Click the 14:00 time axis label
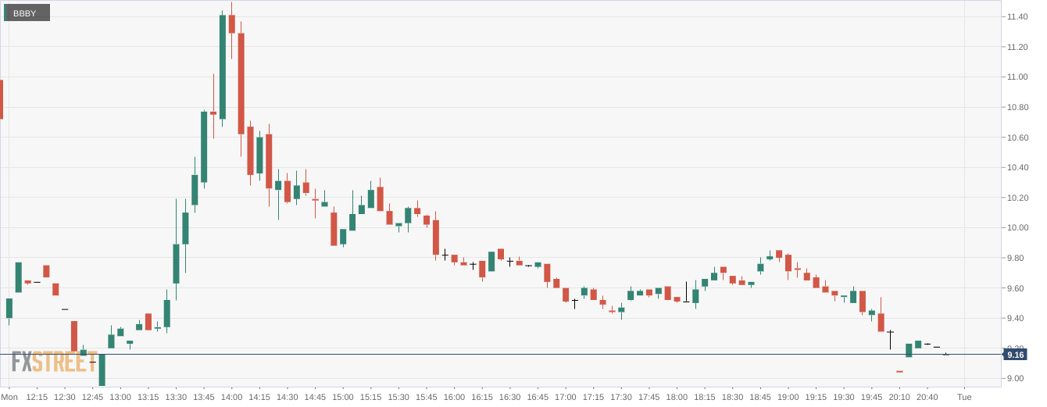The width and height of the screenshot is (1047, 407). click(x=231, y=397)
